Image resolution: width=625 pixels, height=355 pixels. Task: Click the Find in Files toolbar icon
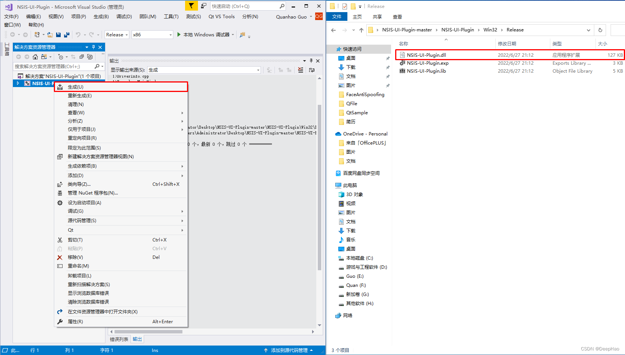tap(242, 35)
